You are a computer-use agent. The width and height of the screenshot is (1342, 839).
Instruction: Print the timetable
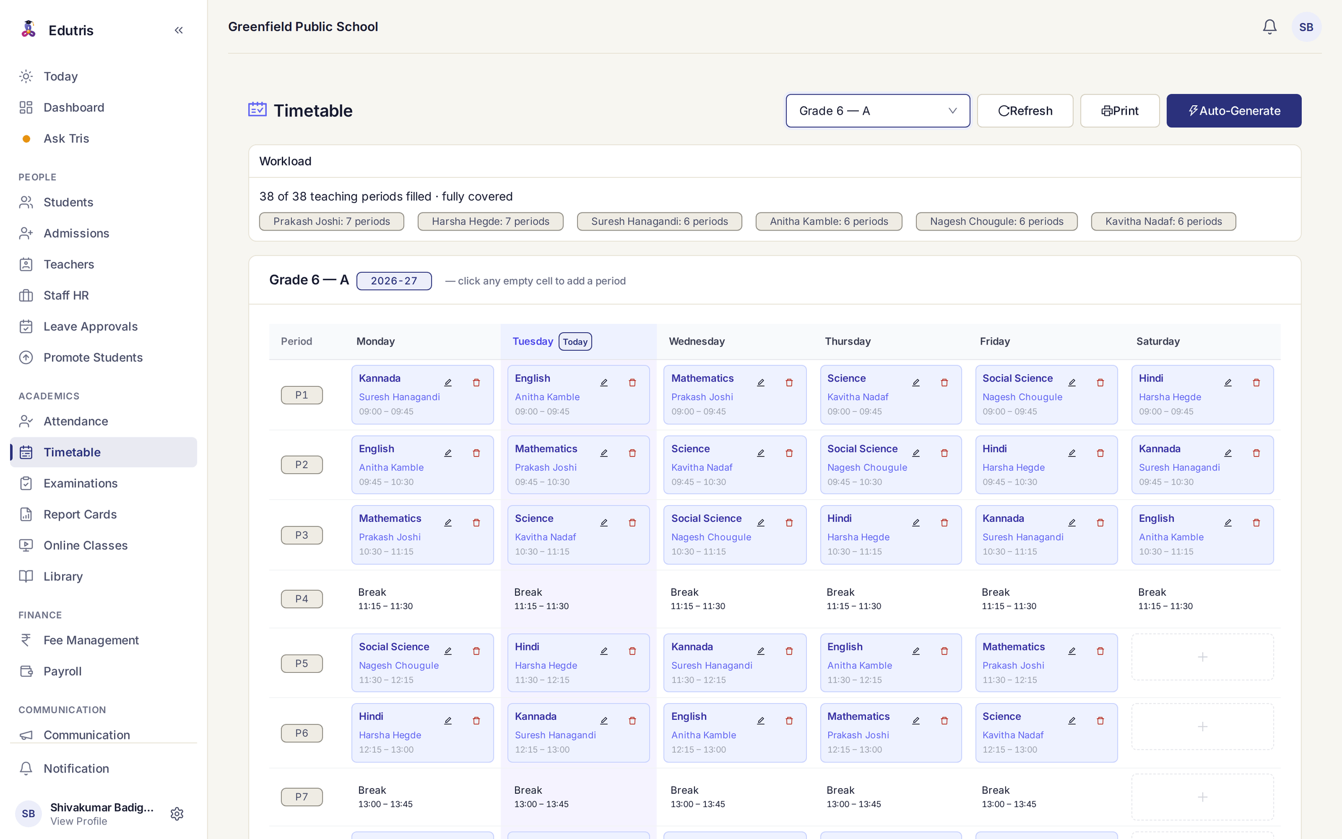point(1119,111)
